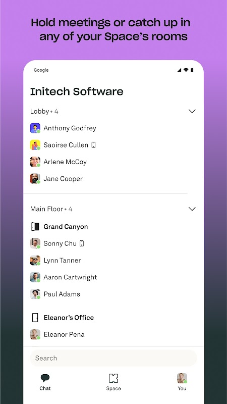Collapse the Main Floor section chevron

pyautogui.click(x=192, y=209)
